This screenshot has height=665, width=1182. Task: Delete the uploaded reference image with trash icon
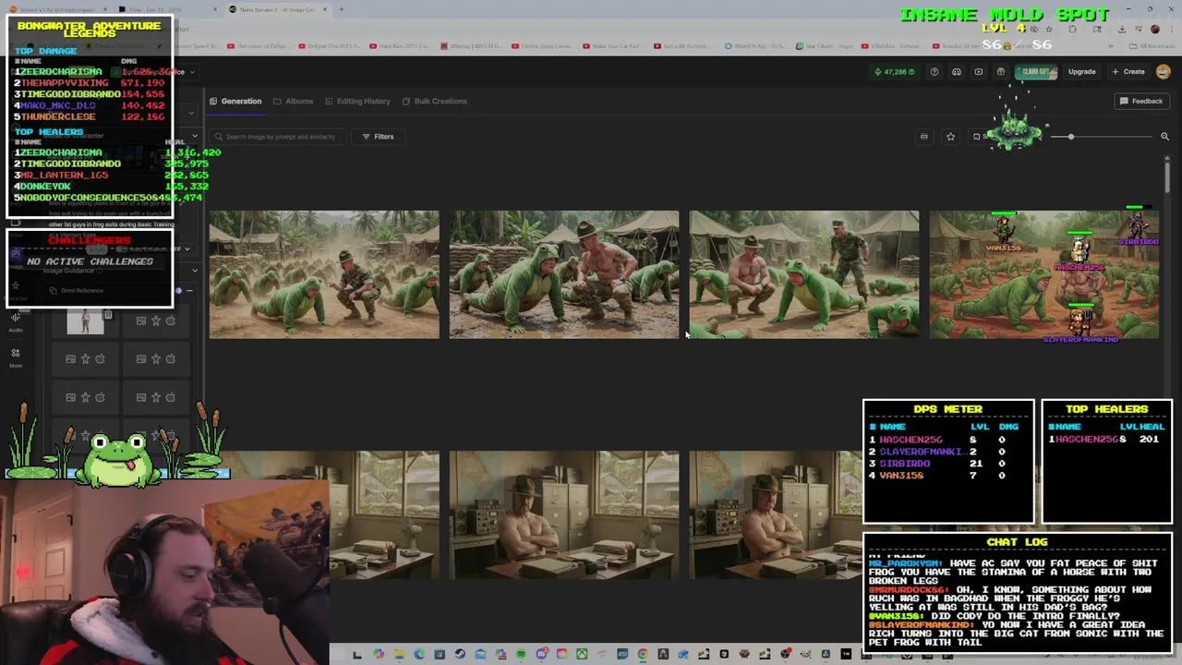[108, 314]
